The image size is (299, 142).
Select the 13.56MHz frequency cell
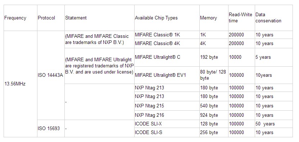21,84
